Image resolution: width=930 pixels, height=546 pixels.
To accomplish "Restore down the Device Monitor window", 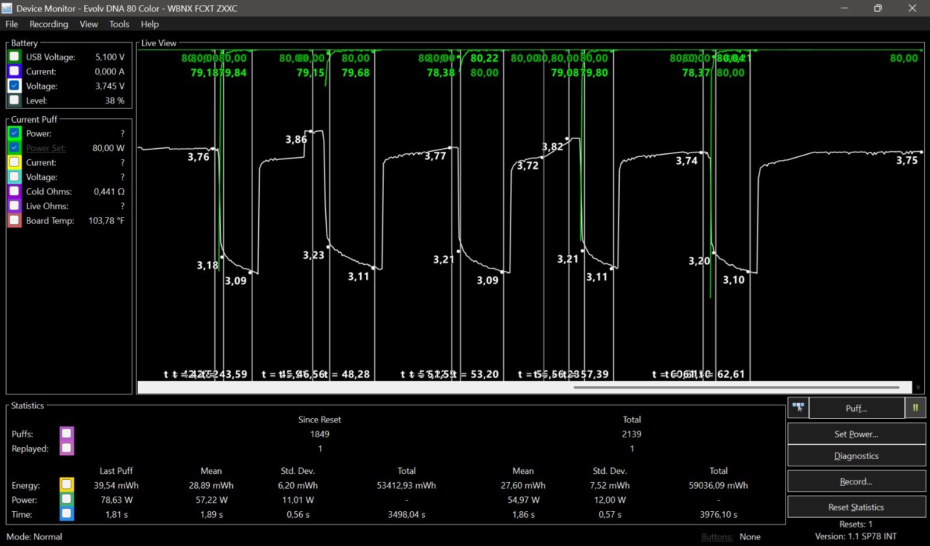I will 878,8.
